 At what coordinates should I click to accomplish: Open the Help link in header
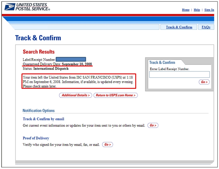pos(197,10)
